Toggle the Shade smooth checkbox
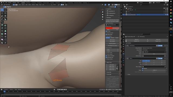 point(106,33)
